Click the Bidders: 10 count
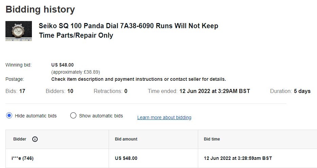317x168 pixels. click(59, 91)
